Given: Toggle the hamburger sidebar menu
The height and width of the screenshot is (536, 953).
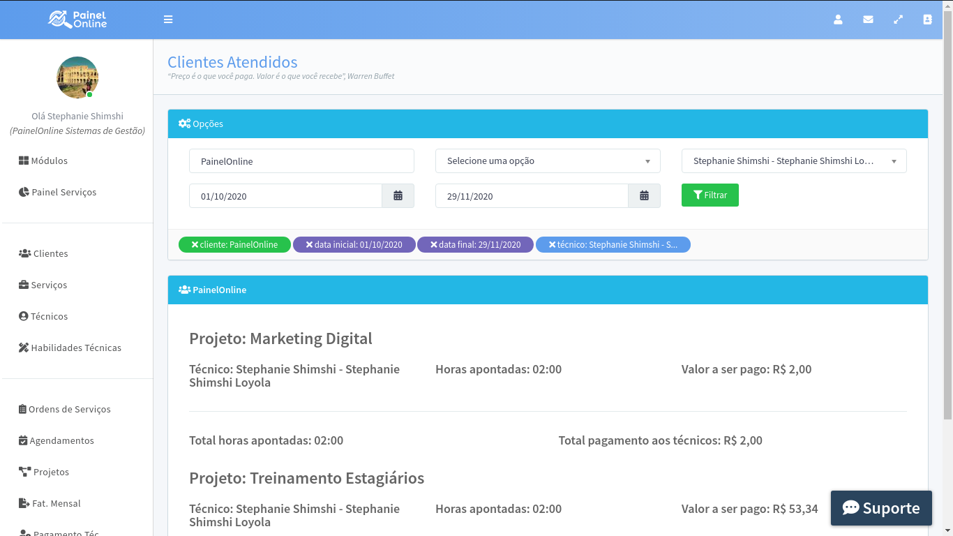Looking at the screenshot, I should 168,20.
